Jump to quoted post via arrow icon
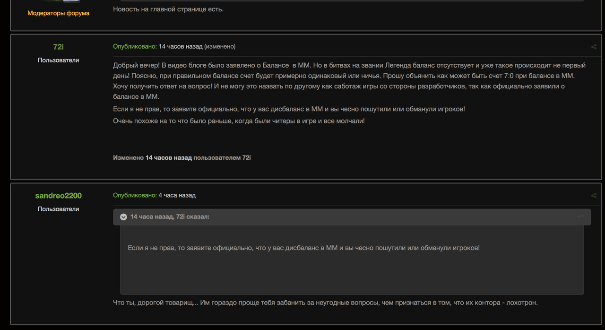The image size is (605, 330). coord(580,217)
